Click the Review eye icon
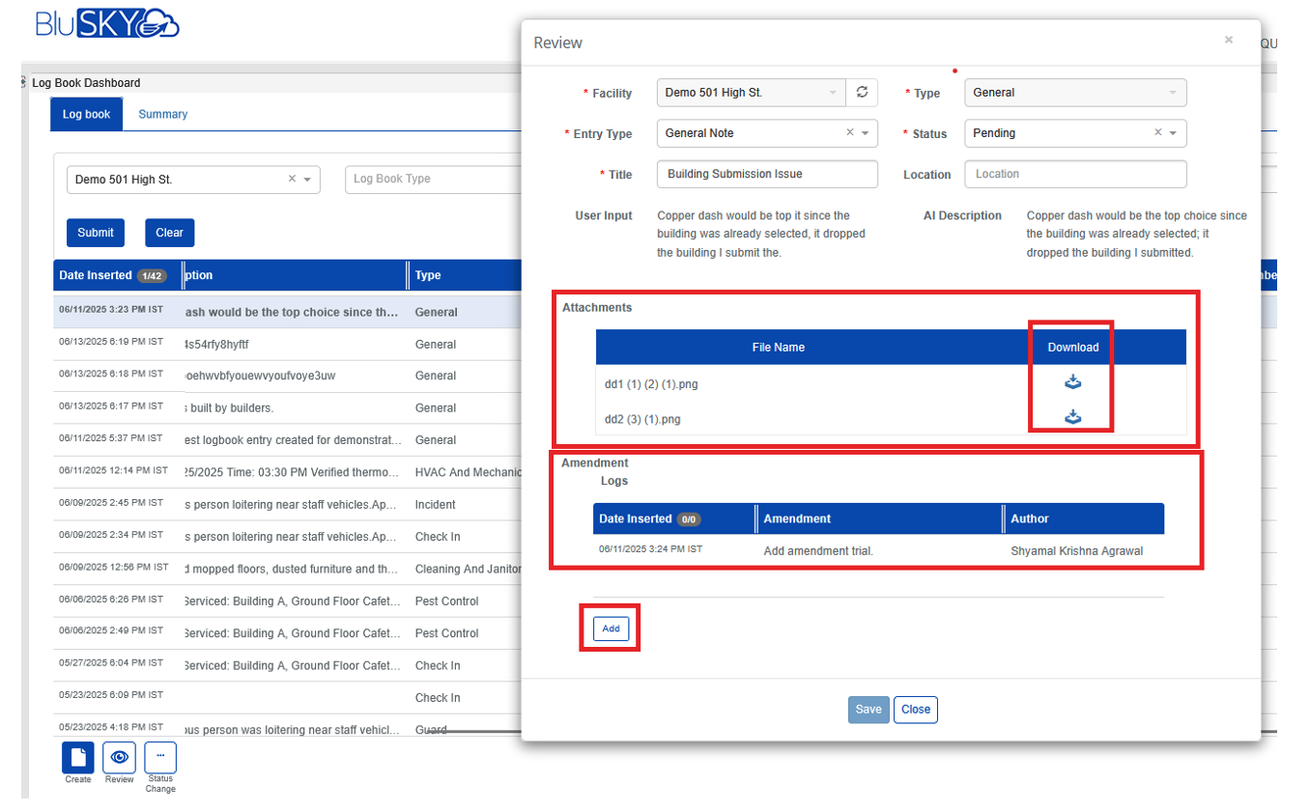This screenshot has height=811, width=1310. click(120, 758)
